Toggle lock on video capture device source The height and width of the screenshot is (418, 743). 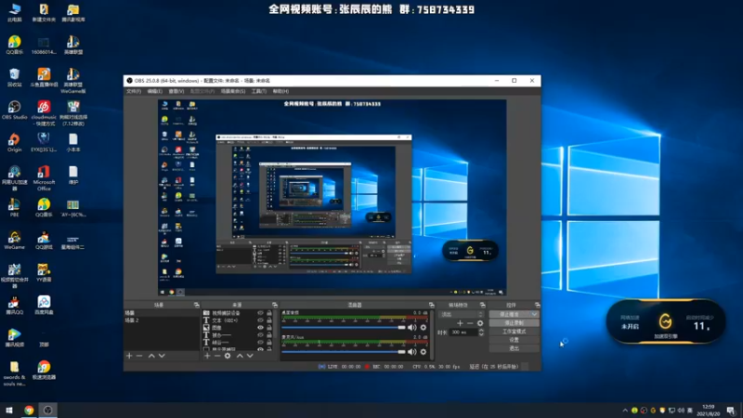269,313
